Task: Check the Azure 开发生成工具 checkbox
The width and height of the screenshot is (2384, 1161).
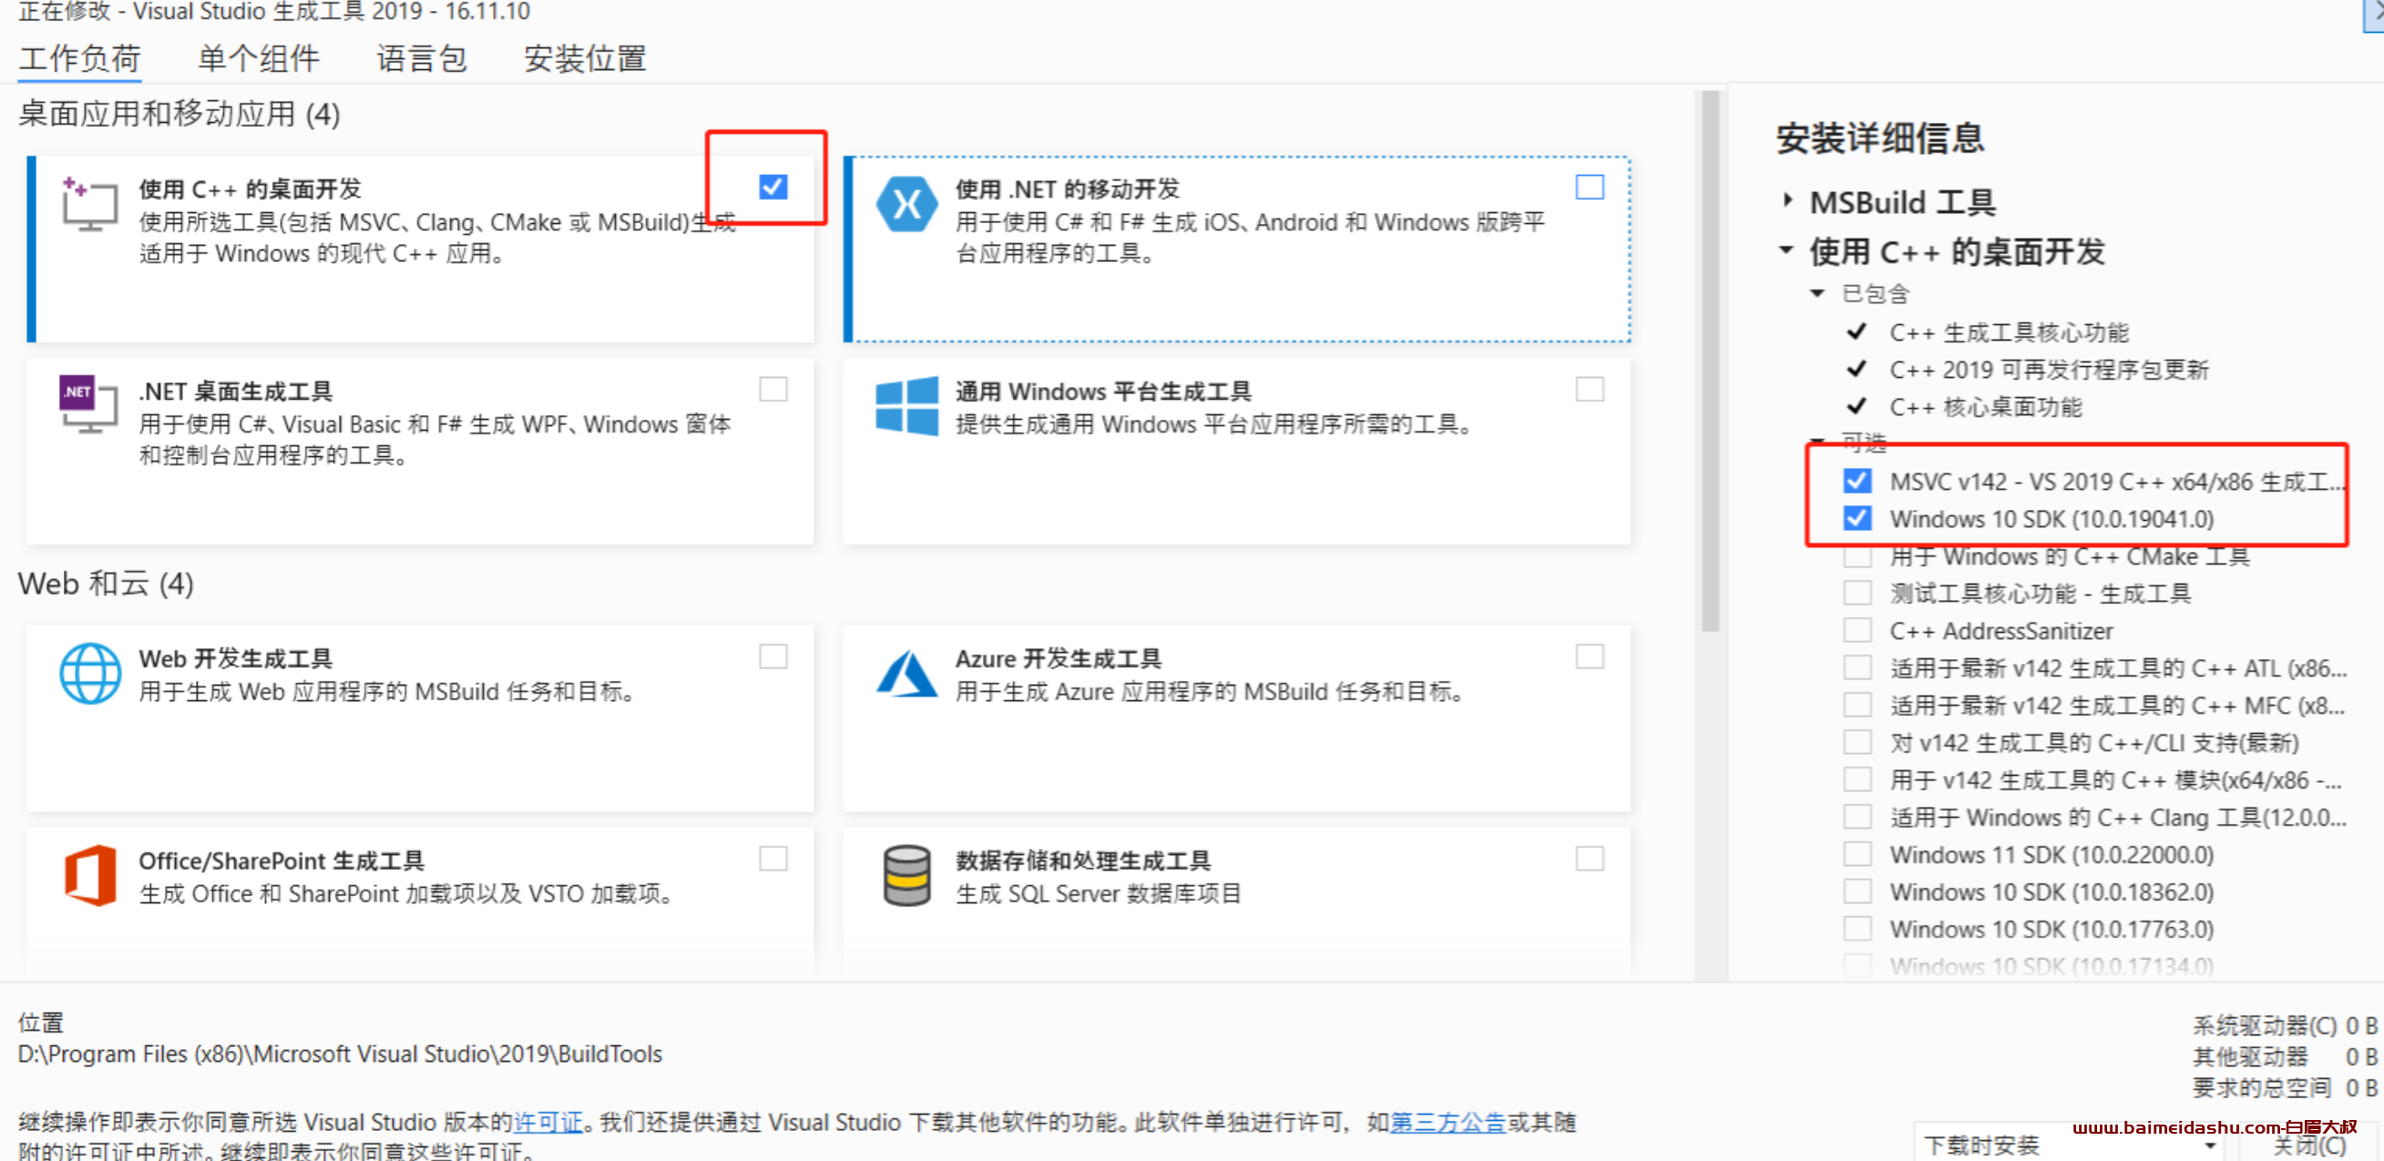Action: coord(1589,657)
